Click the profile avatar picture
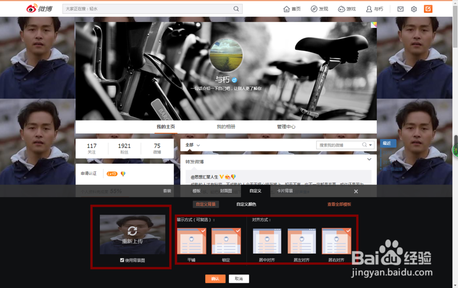The width and height of the screenshot is (458, 288). coord(226,55)
